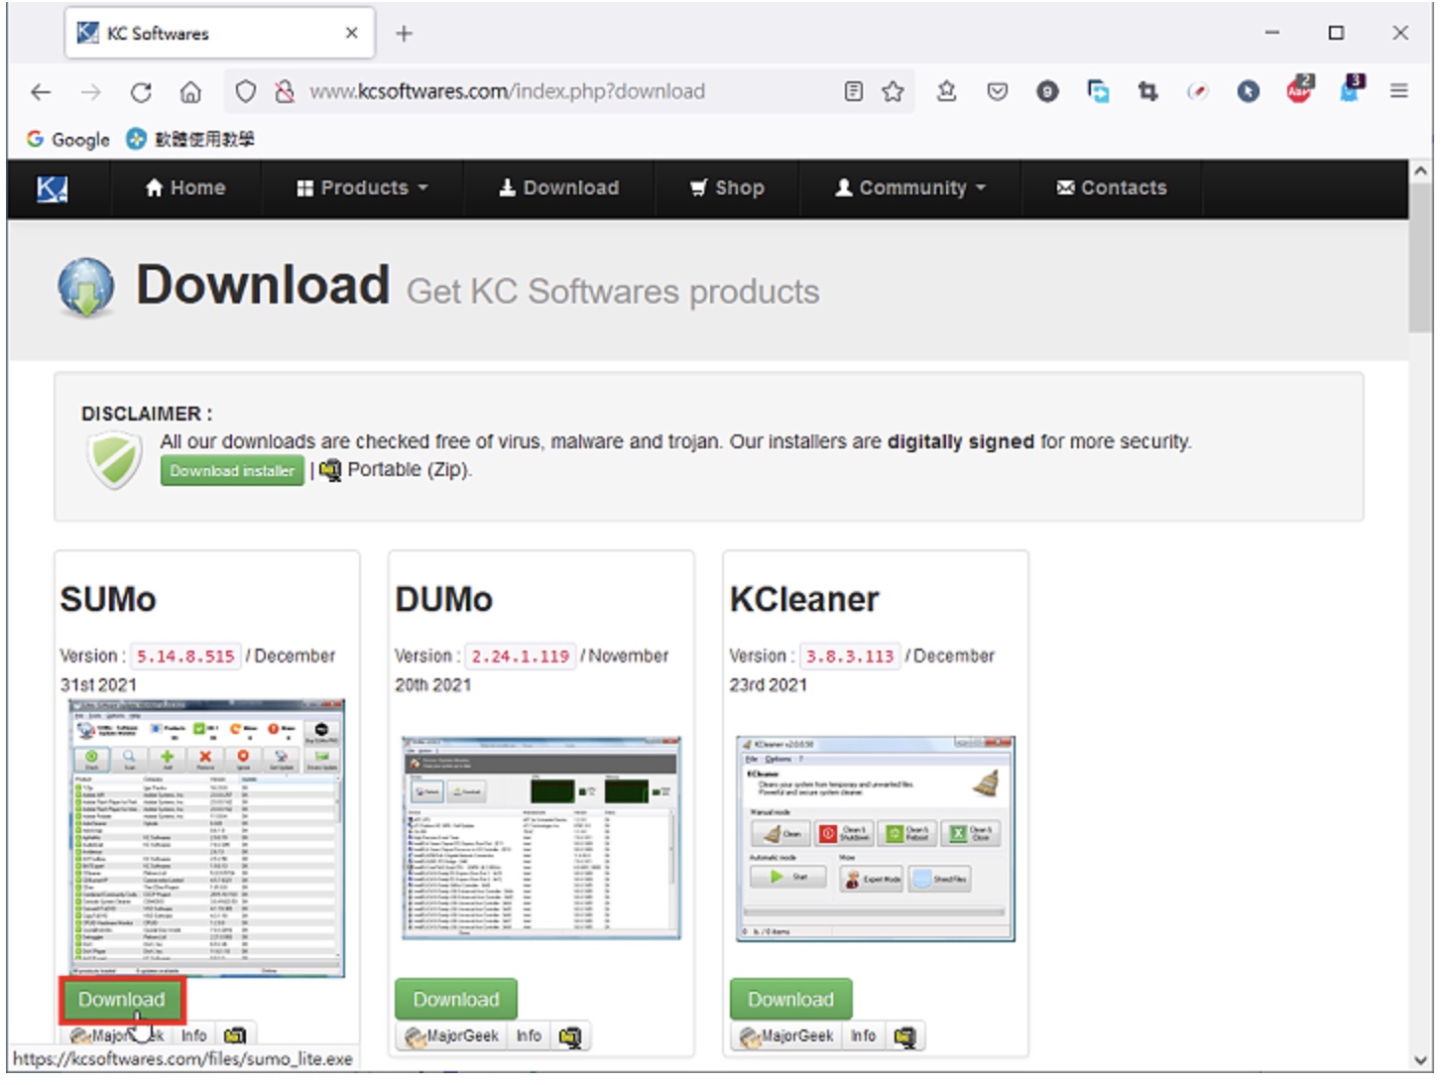
Task: Click the share/export toolbar icon
Action: point(947,91)
